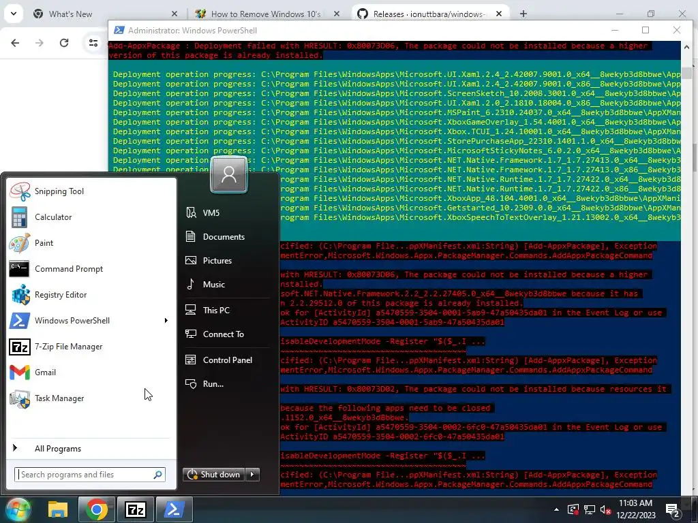Expand the Windows PowerShell submenu arrow
This screenshot has height=523, width=698.
tap(166, 321)
